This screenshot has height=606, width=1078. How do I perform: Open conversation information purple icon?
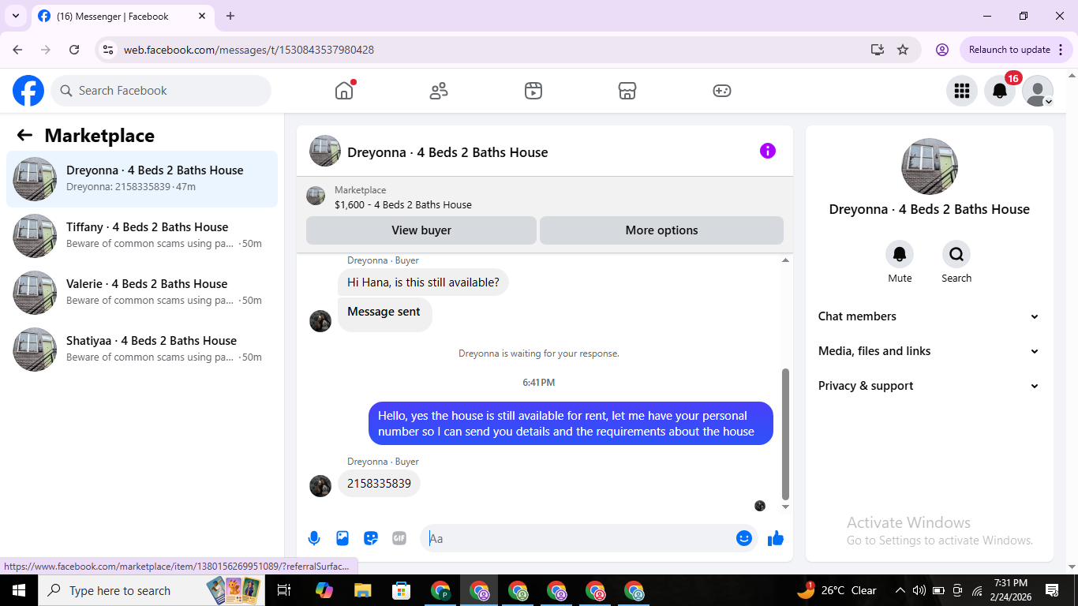pos(768,151)
